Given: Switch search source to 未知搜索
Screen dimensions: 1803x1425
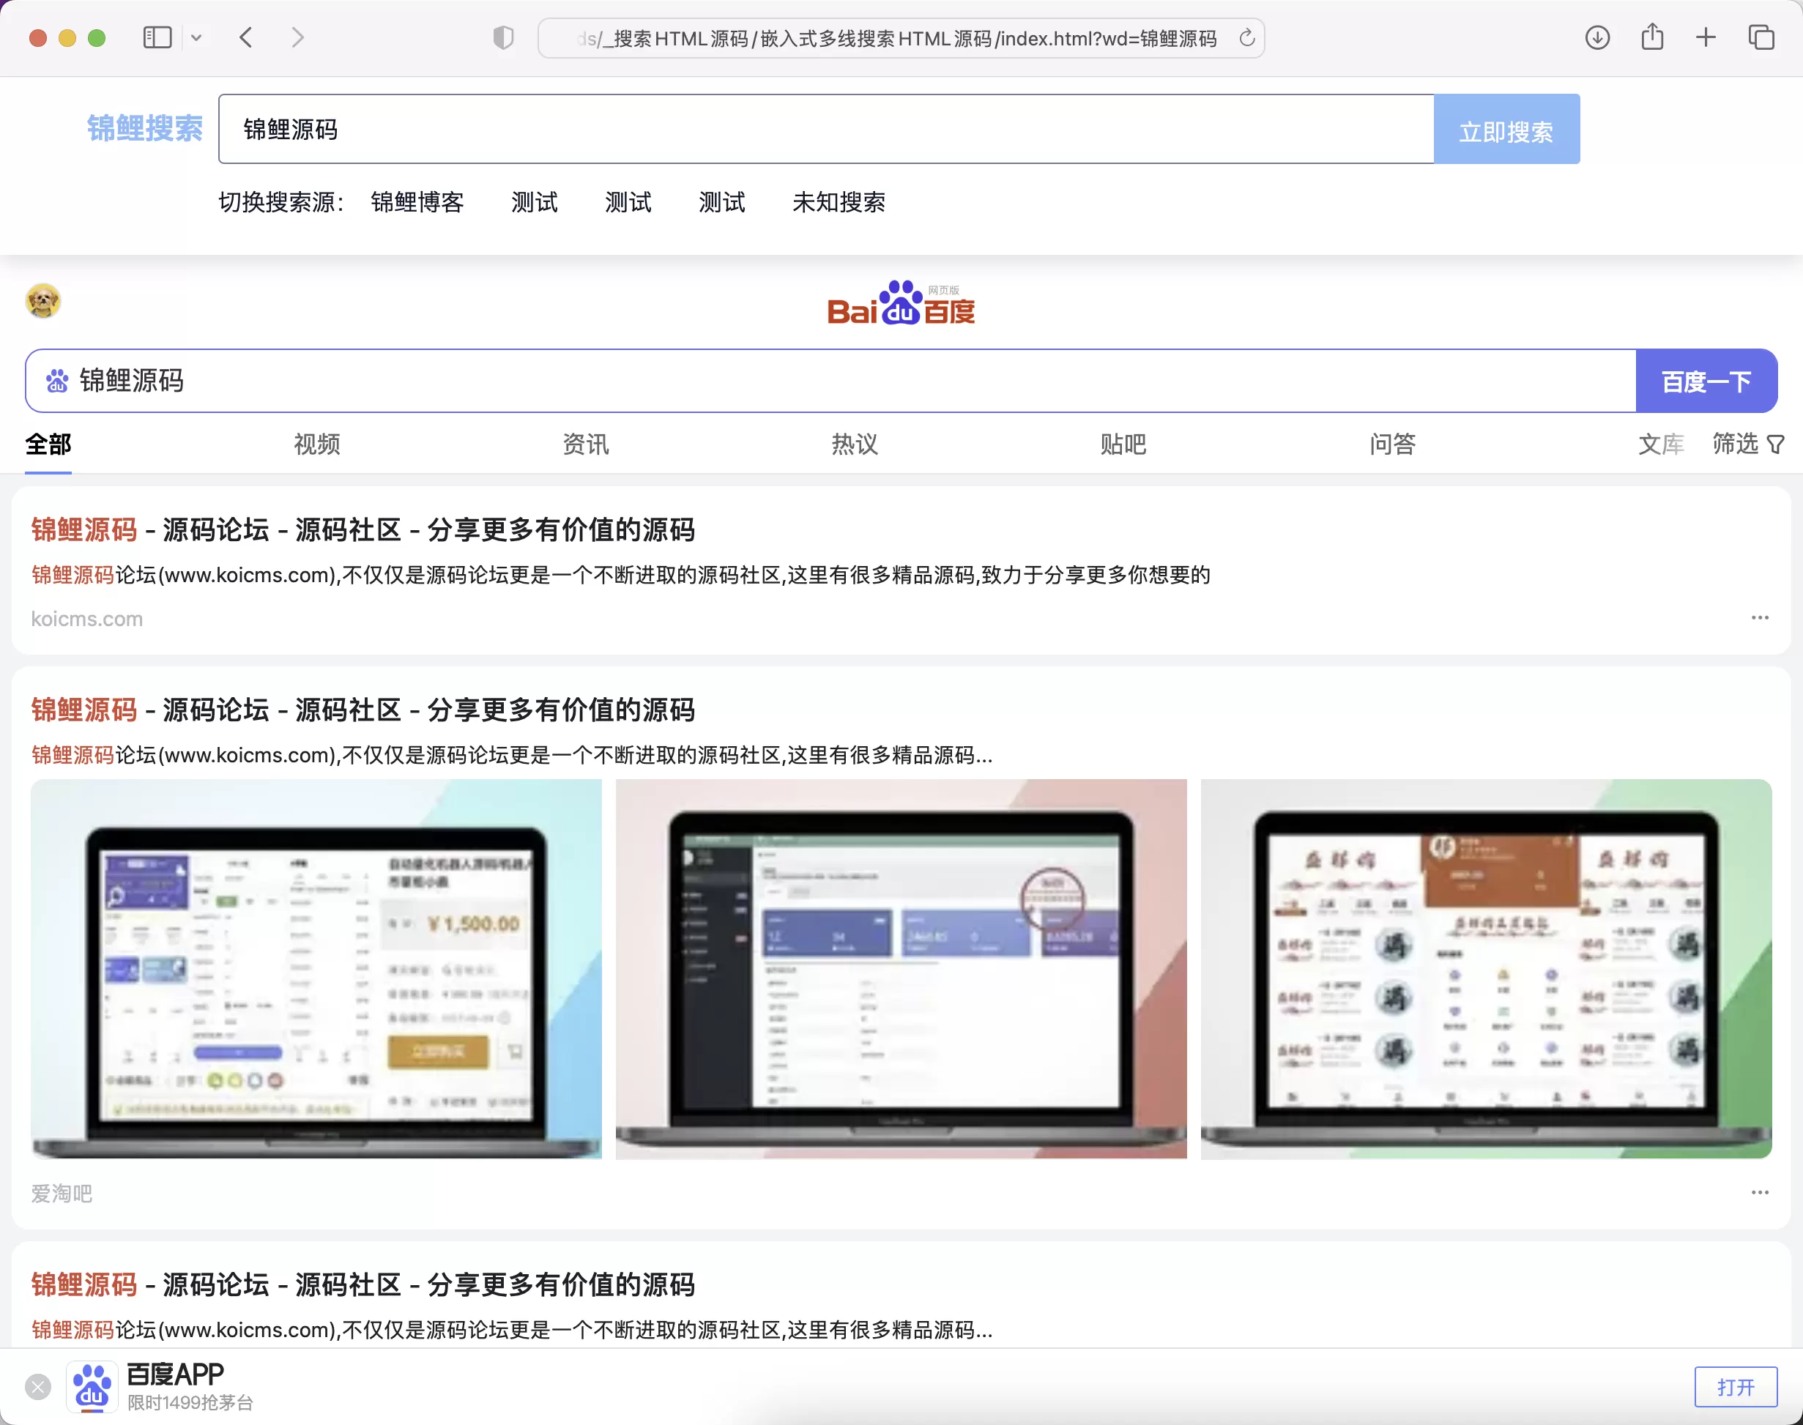Looking at the screenshot, I should [839, 202].
